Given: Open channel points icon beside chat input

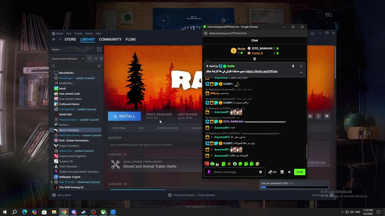Looking at the screenshot, I should click(x=272, y=172).
